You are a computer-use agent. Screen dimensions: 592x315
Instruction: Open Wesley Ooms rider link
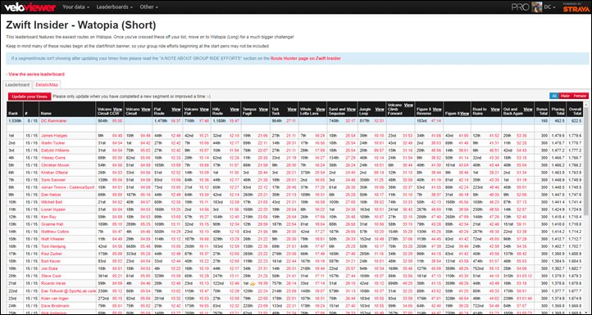52,157
